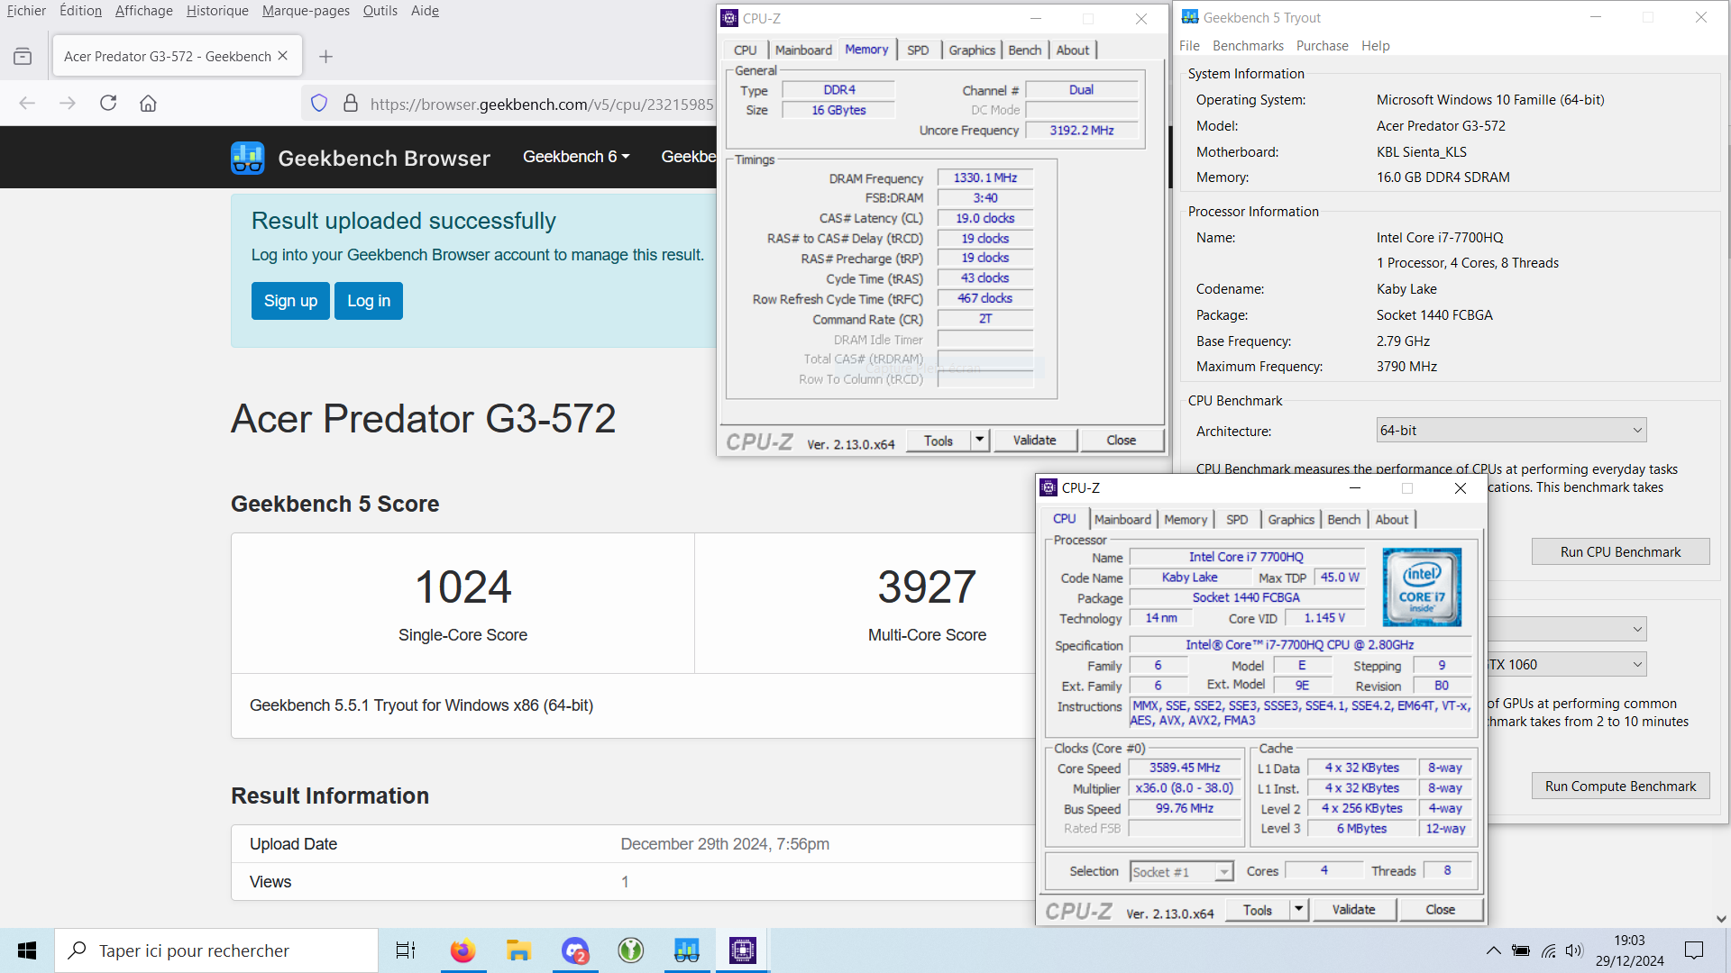The image size is (1731, 973).
Task: Click the Wi-Fi network tray icon
Action: (x=1548, y=950)
